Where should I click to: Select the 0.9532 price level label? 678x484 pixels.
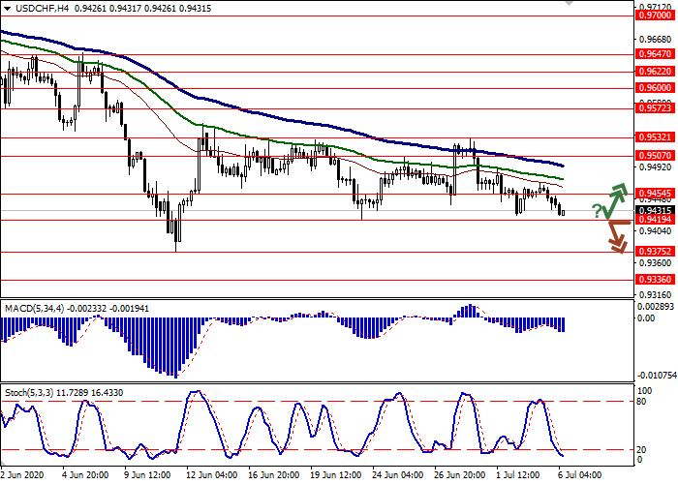[x=655, y=137]
